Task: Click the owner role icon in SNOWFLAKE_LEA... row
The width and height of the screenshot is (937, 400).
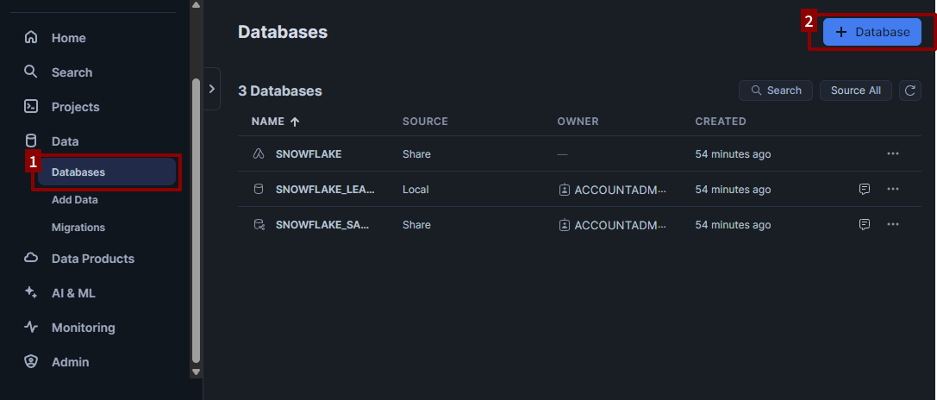Action: pos(564,190)
